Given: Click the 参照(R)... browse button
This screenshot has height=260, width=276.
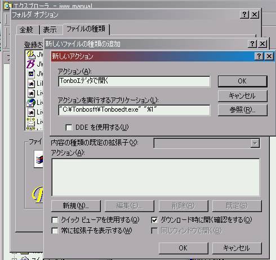Looking at the screenshot, I should point(242,110).
